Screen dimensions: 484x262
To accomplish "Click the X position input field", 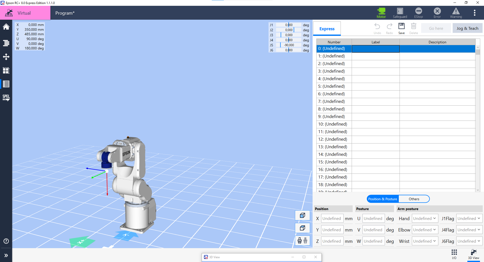I will (x=332, y=219).
